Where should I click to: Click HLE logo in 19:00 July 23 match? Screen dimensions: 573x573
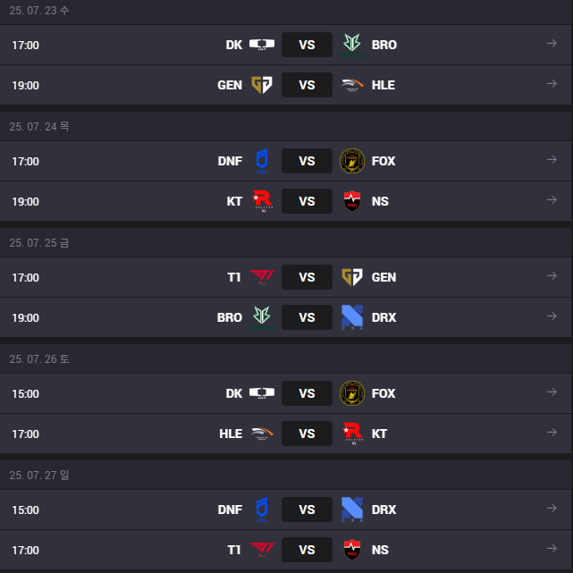point(352,85)
